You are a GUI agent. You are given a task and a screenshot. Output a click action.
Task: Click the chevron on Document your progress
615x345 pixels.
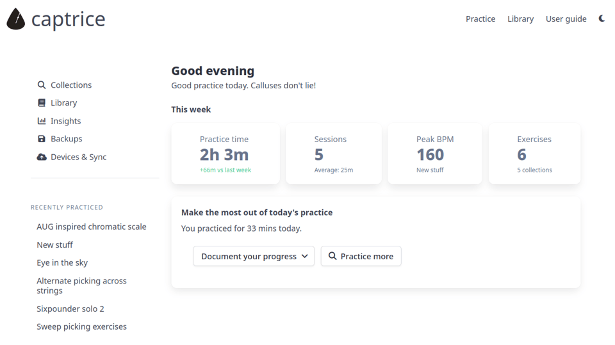(x=305, y=256)
